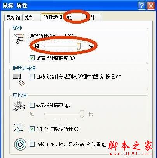Toggle 提高指针精确度 checkbox
Screen dimensions: 157x158
[x=32, y=58]
